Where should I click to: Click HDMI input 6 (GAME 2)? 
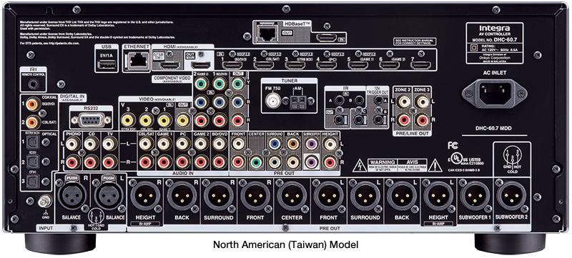[x=389, y=66]
